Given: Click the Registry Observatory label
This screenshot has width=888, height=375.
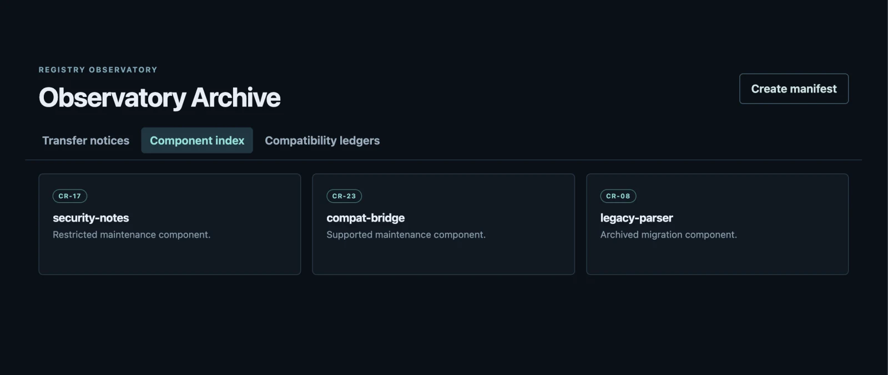Looking at the screenshot, I should pos(98,70).
